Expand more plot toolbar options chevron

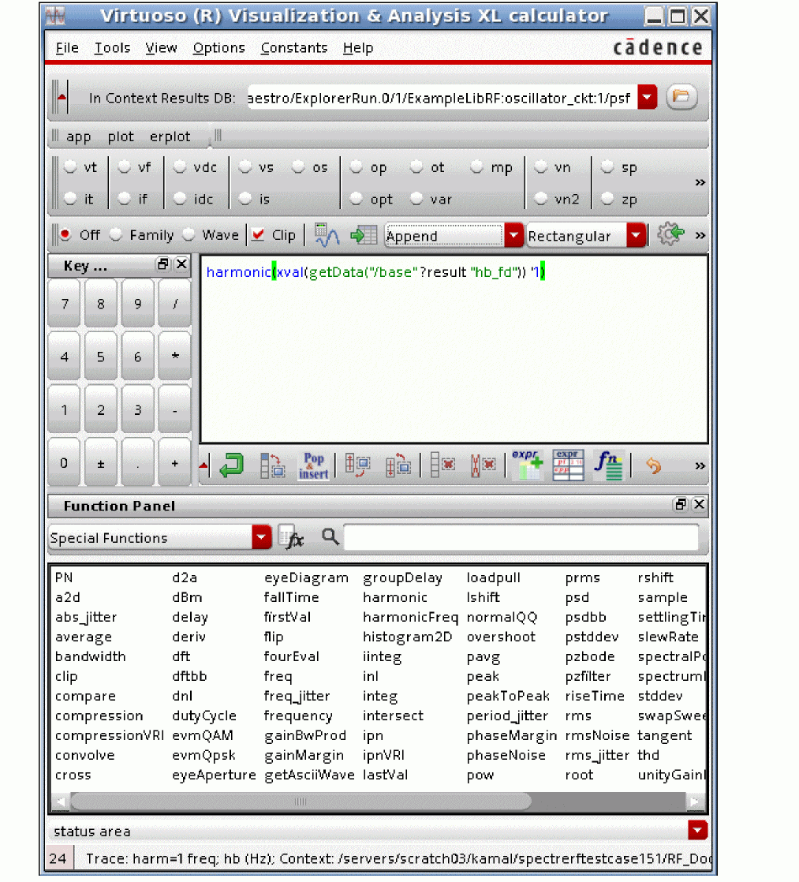point(700,235)
